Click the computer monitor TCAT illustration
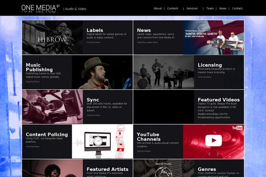 tap(102, 142)
